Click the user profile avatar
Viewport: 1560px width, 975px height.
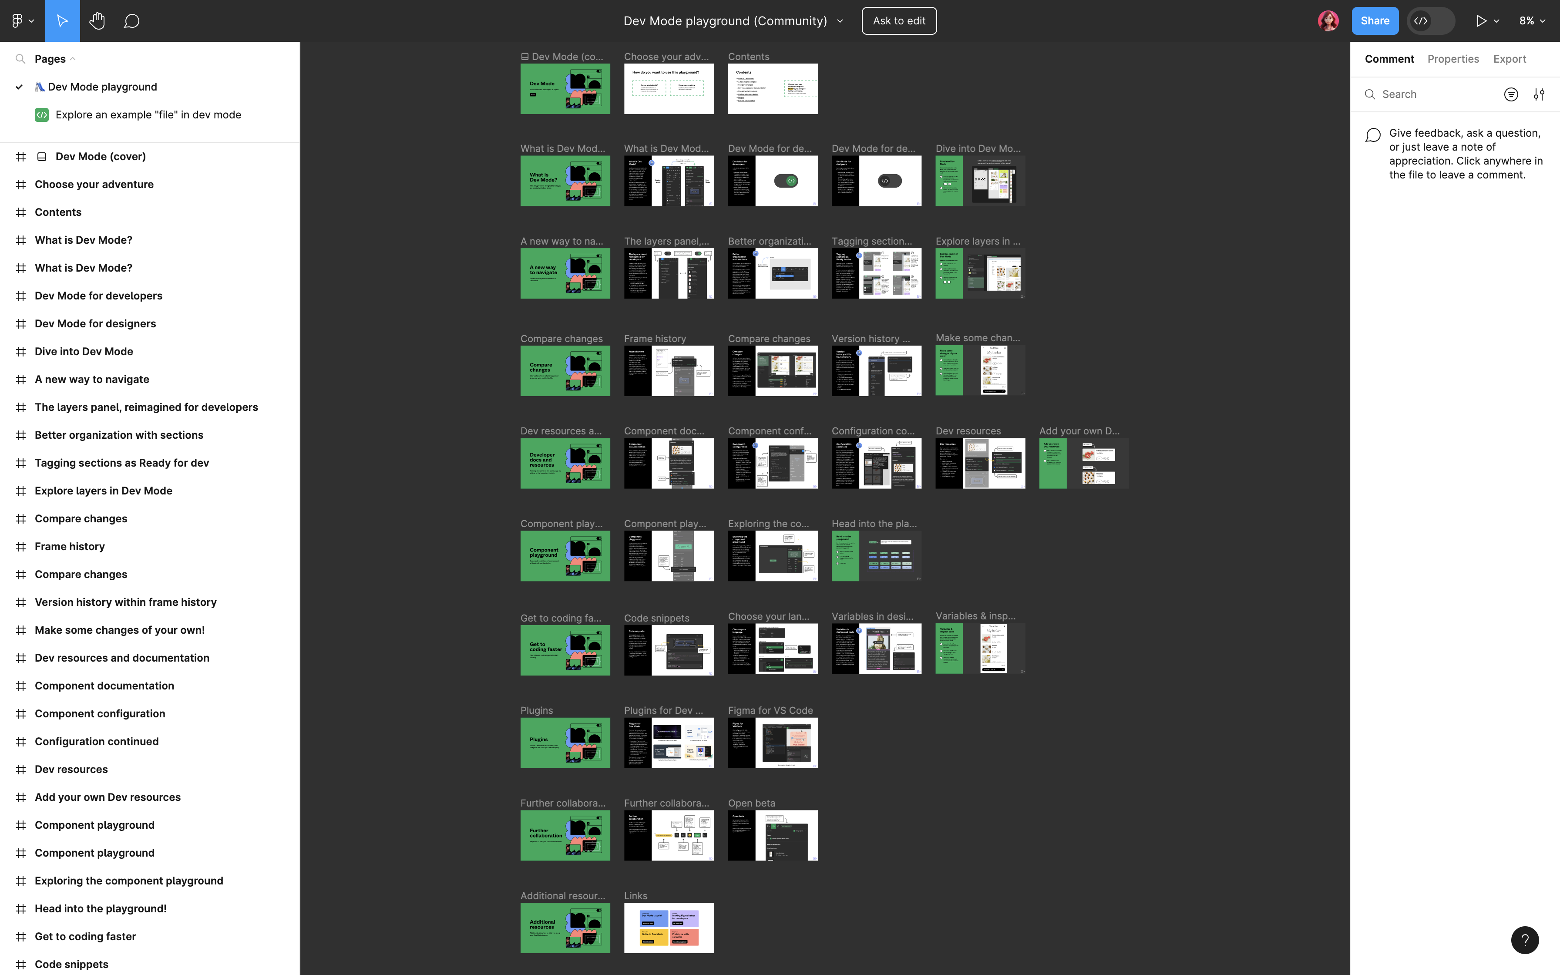pos(1328,20)
